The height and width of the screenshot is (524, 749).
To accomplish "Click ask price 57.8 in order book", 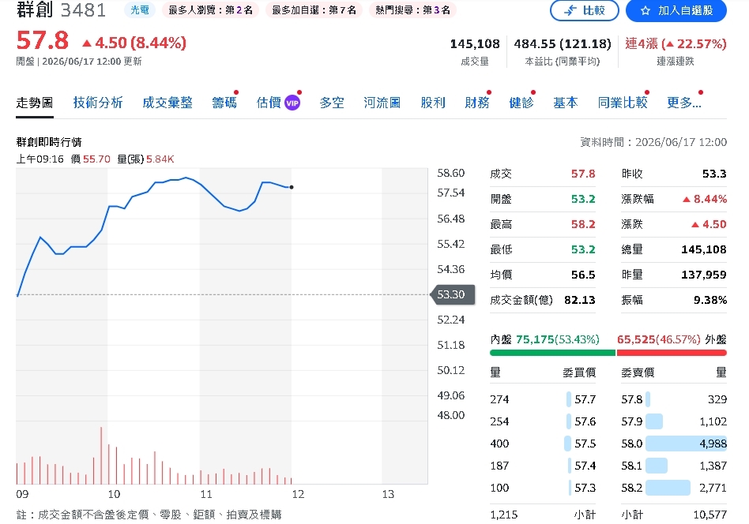I will pos(631,399).
